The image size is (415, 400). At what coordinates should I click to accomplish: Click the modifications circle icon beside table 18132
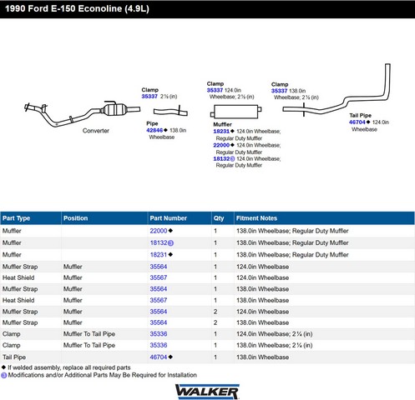[170, 243]
